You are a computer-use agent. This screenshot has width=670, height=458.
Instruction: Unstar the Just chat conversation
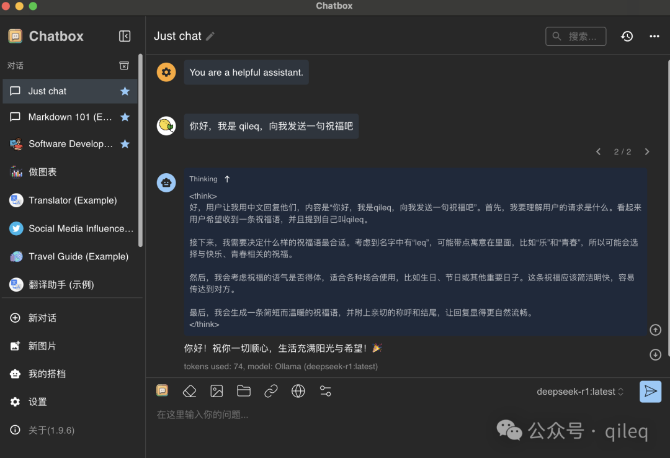point(125,91)
